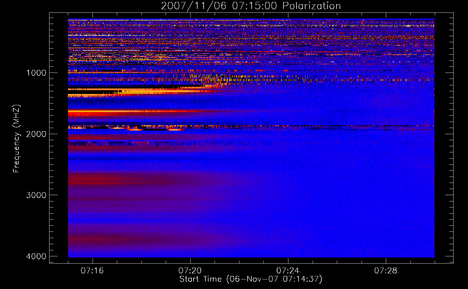The width and height of the screenshot is (468, 289).
Task: Click the plot title '2007/11/06 07:15:00 Polarization'
Action: point(251,6)
